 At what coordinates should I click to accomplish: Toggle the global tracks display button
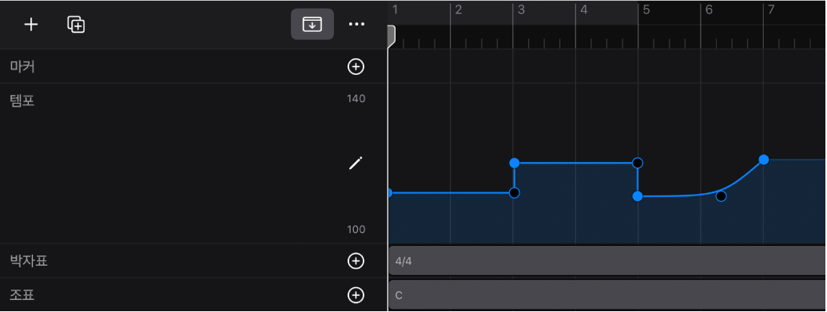coord(312,24)
